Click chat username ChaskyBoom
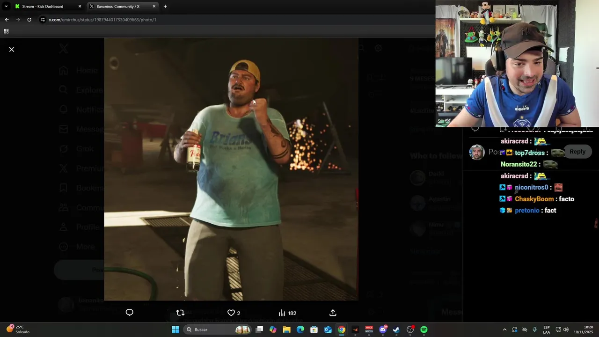599x337 pixels. (534, 199)
